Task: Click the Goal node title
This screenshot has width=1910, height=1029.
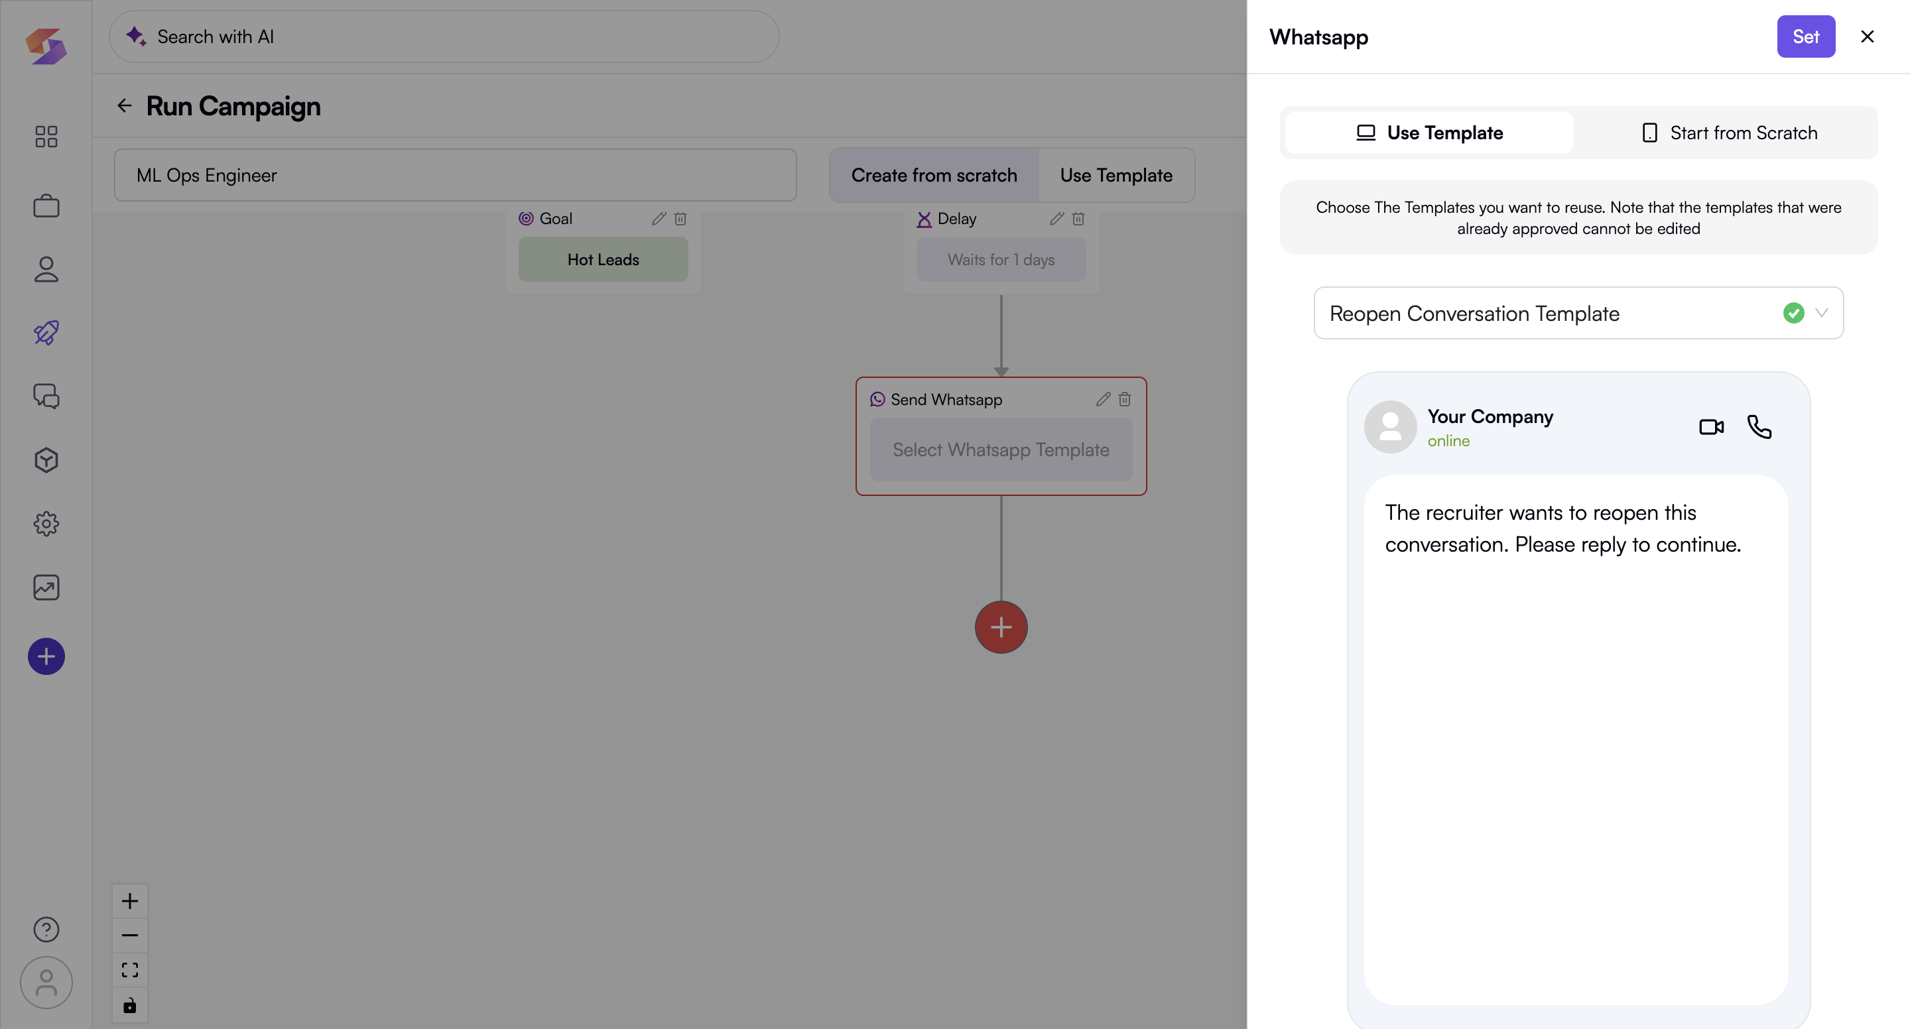Action: pos(556,219)
